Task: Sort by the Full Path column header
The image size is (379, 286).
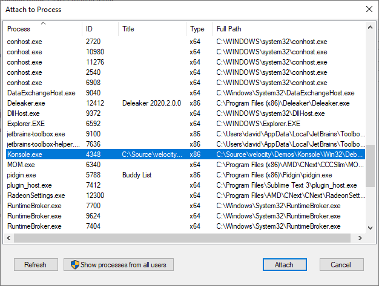Action: (x=289, y=29)
